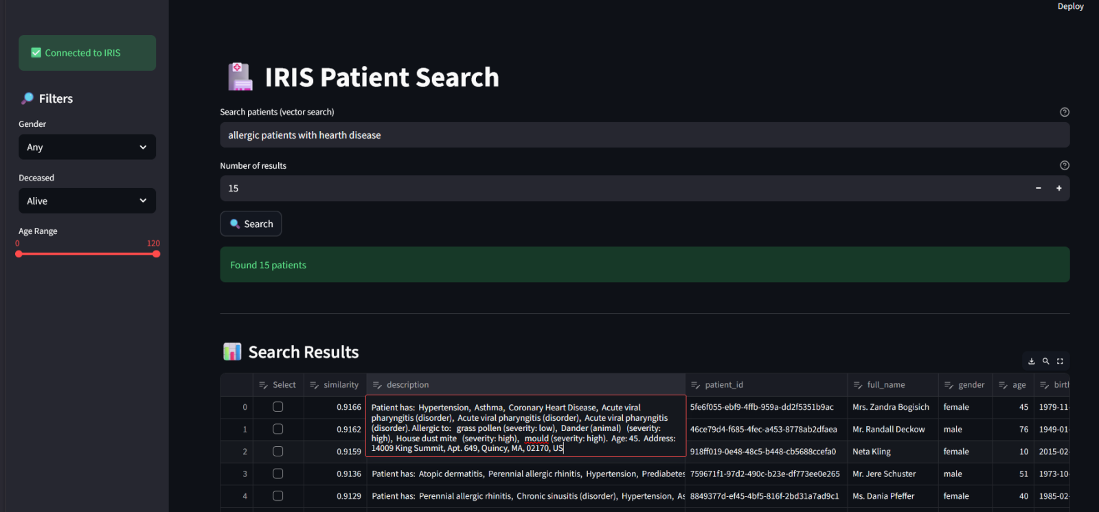Image resolution: width=1099 pixels, height=512 pixels.
Task: Sort by the full_name column header
Action: pos(885,385)
